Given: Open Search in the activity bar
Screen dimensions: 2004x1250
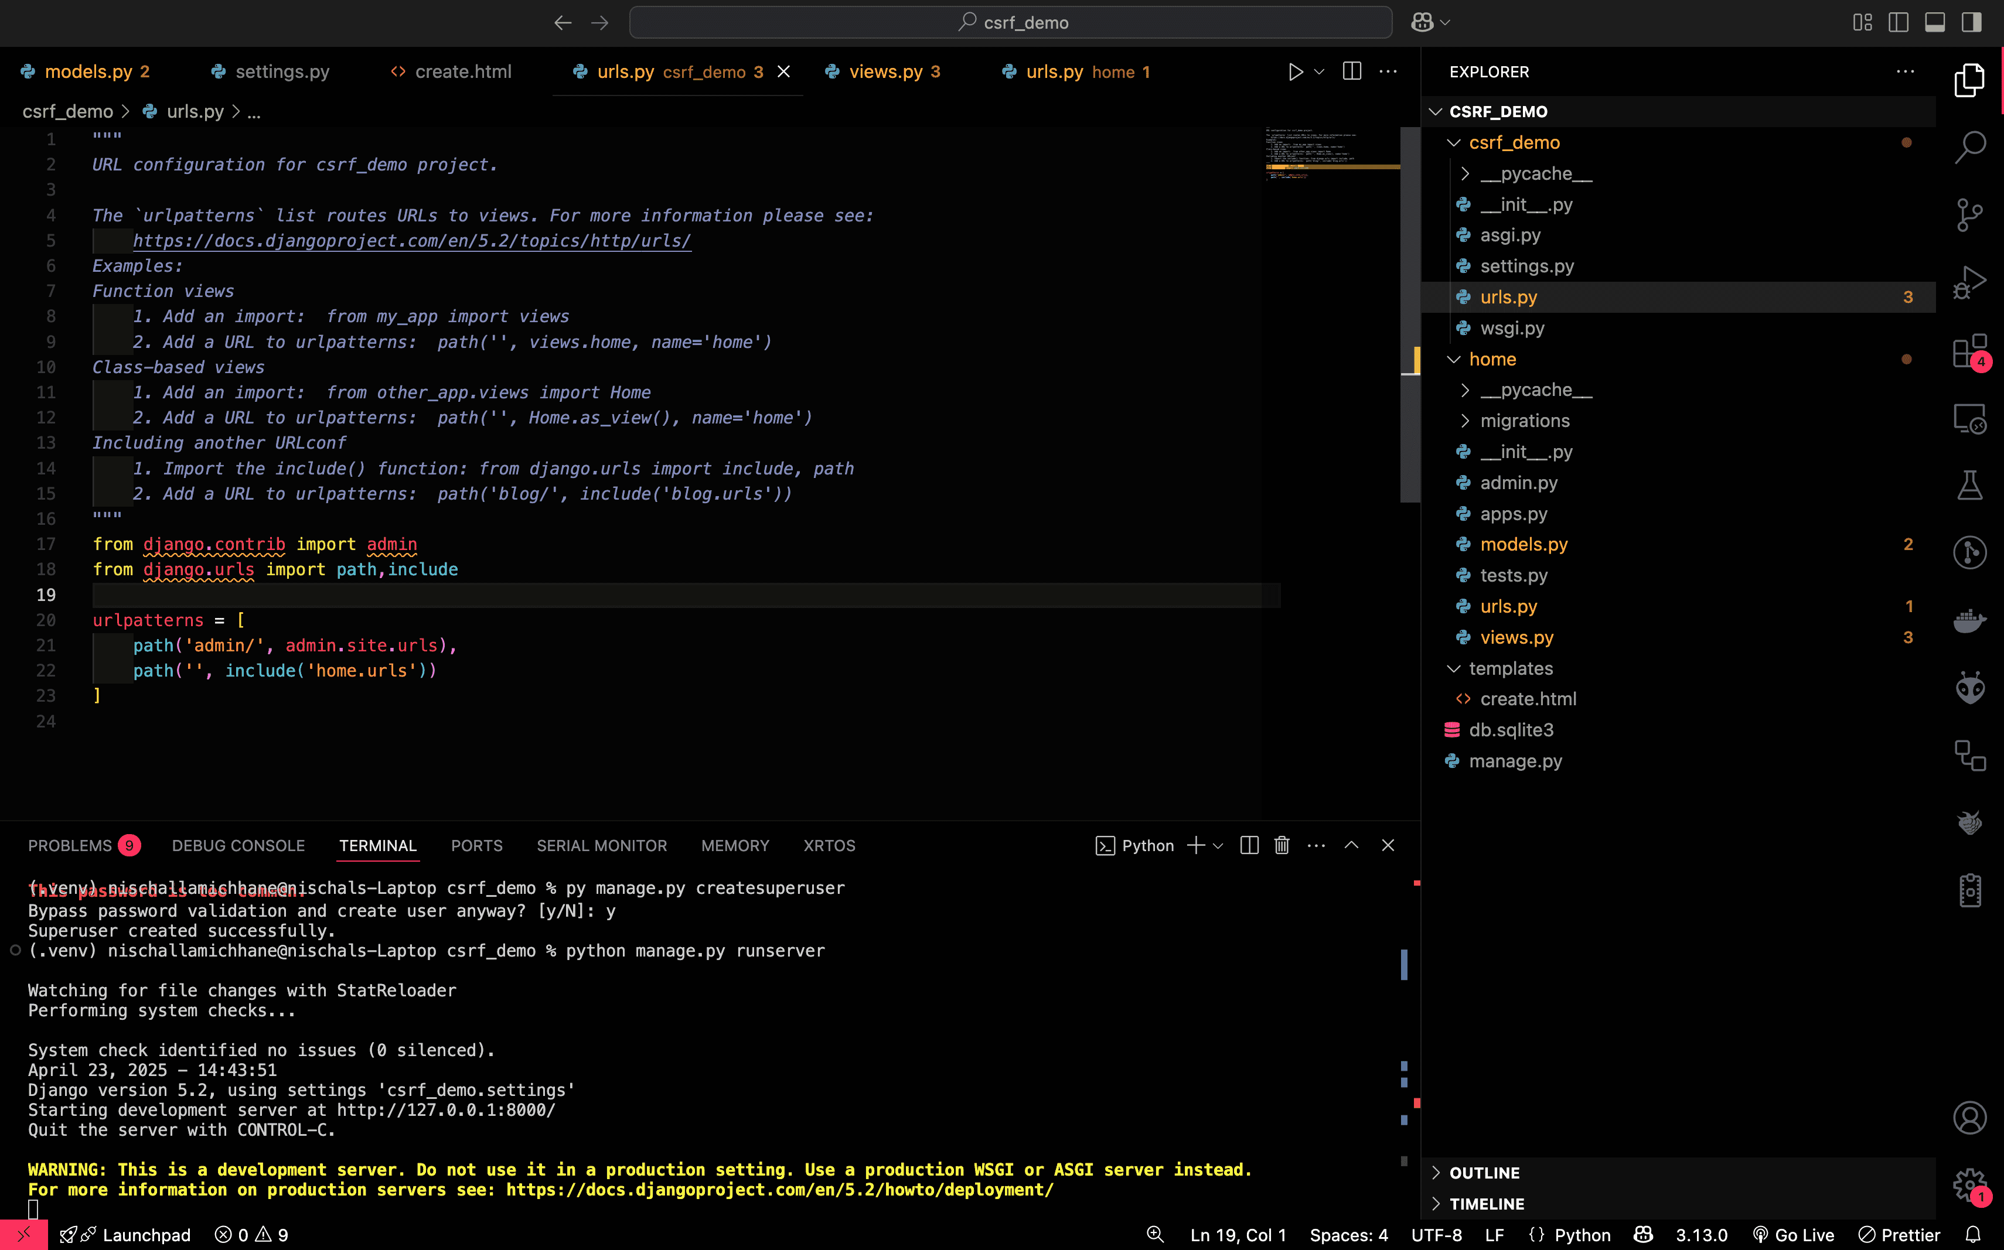Looking at the screenshot, I should tap(1969, 146).
